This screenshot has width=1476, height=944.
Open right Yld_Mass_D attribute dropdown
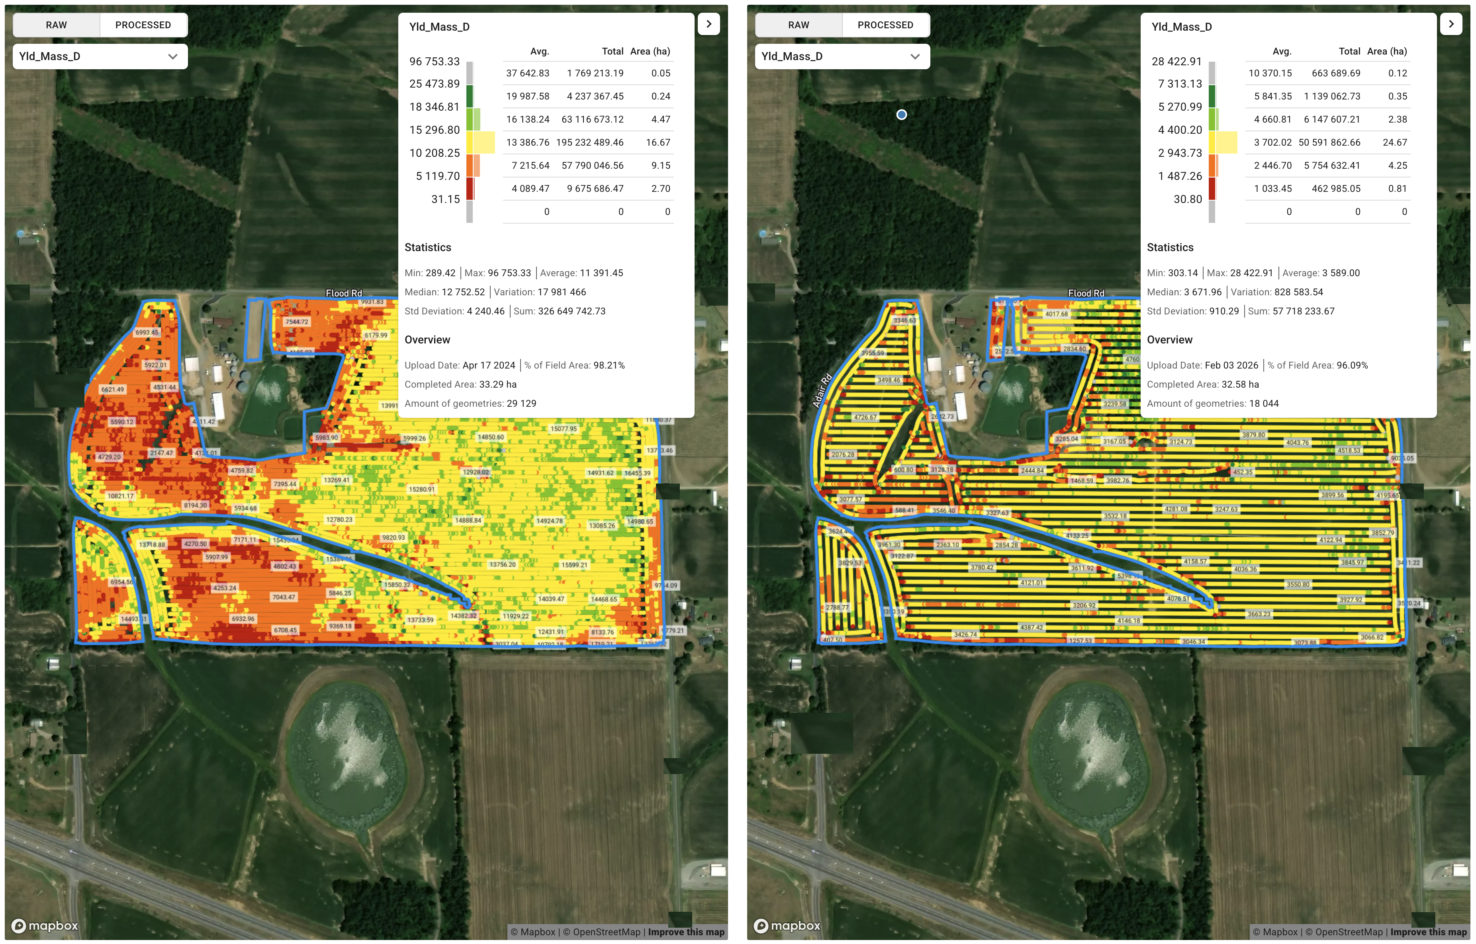click(842, 57)
